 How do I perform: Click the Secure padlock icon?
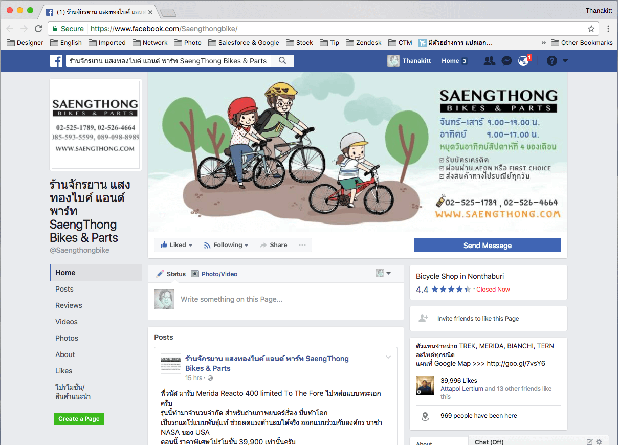[x=55, y=29]
